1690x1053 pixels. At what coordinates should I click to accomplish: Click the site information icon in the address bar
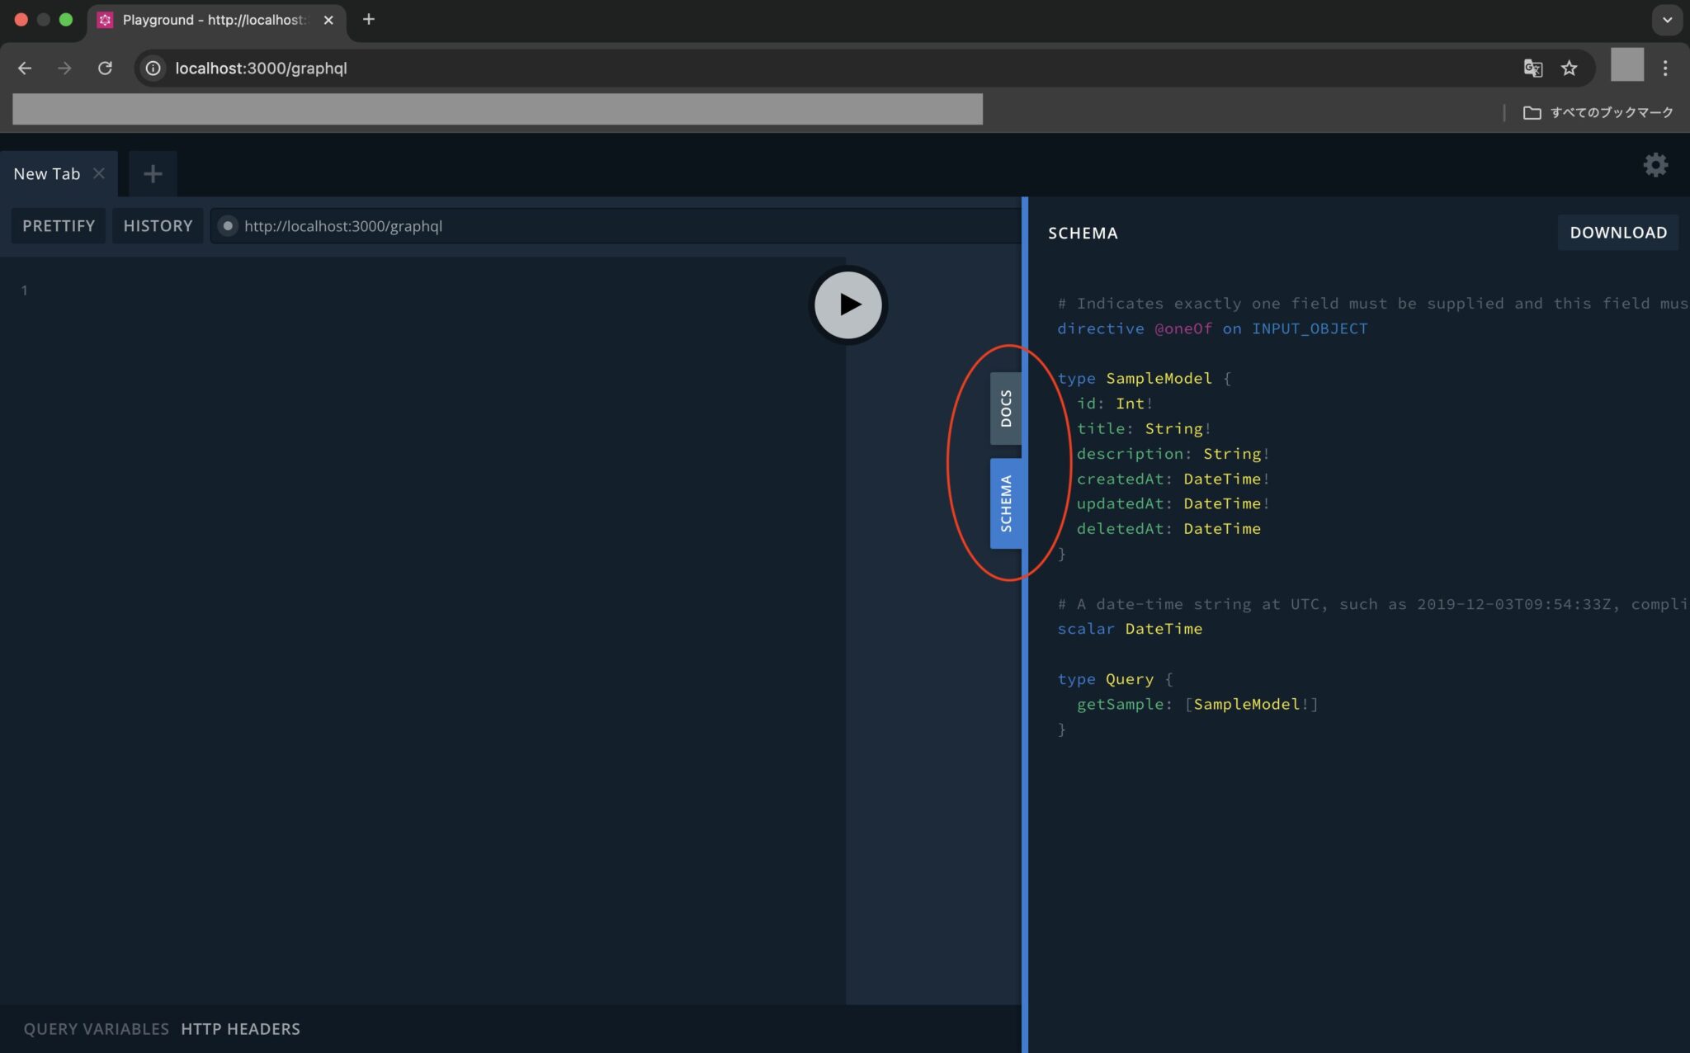152,68
